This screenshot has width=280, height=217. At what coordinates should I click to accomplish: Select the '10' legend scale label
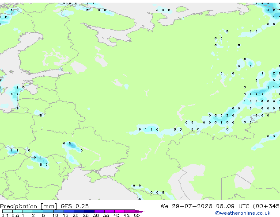click(x=55, y=215)
